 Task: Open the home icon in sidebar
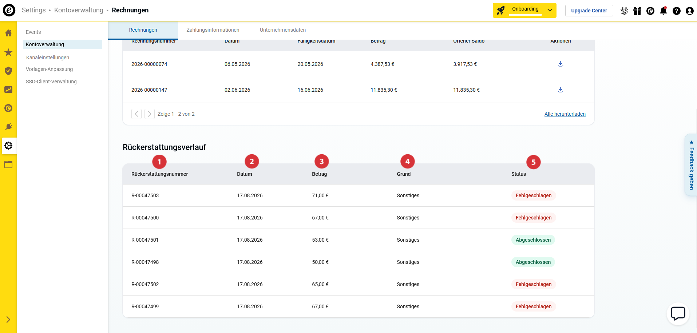[x=8, y=33]
